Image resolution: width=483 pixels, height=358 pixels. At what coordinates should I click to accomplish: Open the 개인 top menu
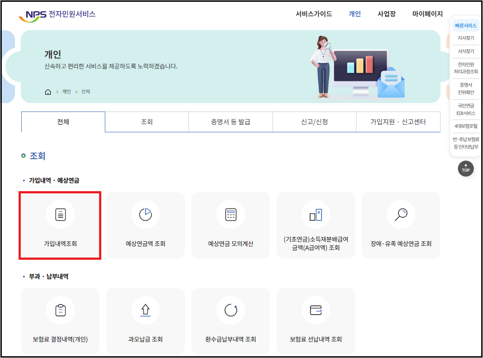[355, 14]
